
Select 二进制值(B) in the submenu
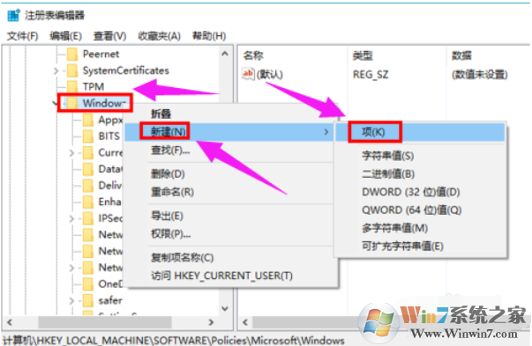[420, 174]
